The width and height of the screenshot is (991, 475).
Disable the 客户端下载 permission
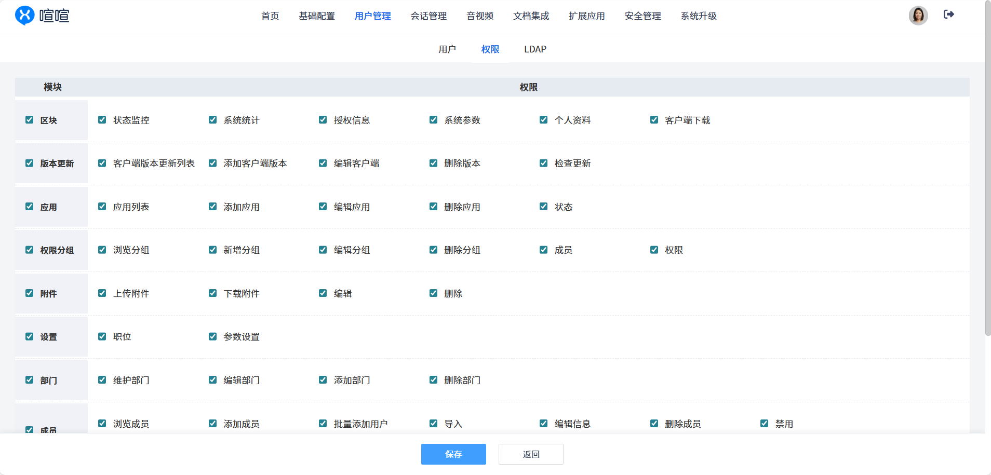(654, 120)
